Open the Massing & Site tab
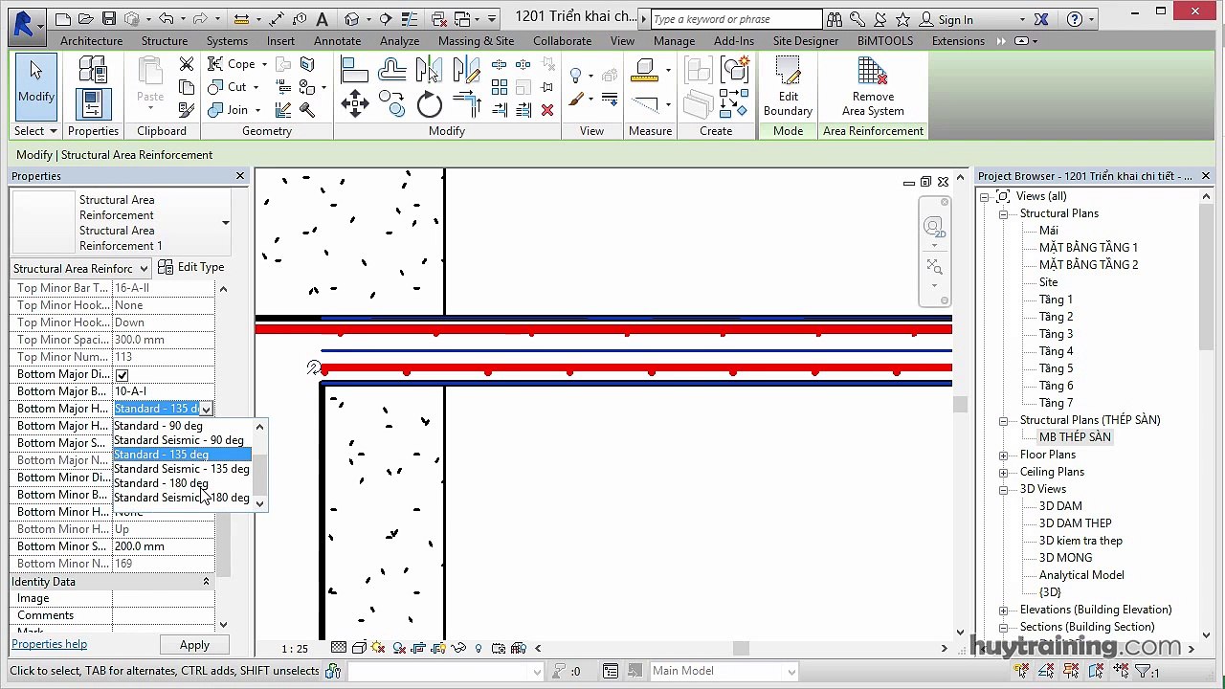1225x689 pixels. pyautogui.click(x=476, y=41)
